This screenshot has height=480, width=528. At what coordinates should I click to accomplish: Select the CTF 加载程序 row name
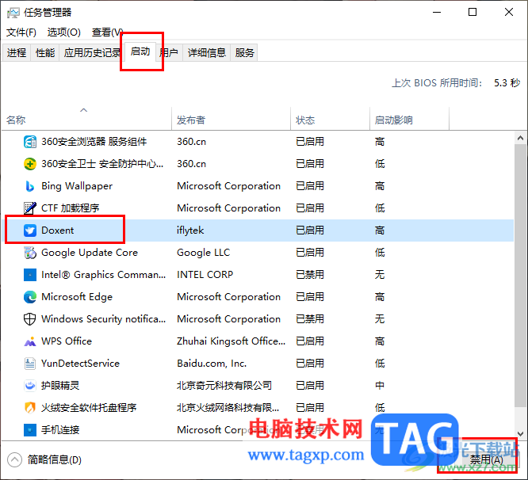[x=70, y=208]
